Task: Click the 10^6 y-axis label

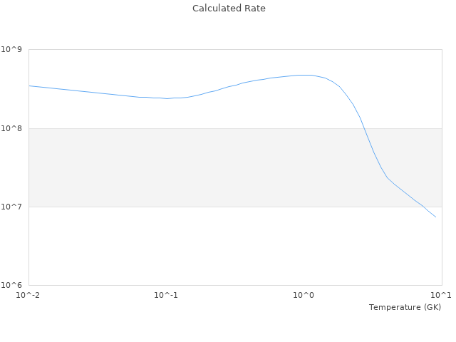Action: click(13, 285)
